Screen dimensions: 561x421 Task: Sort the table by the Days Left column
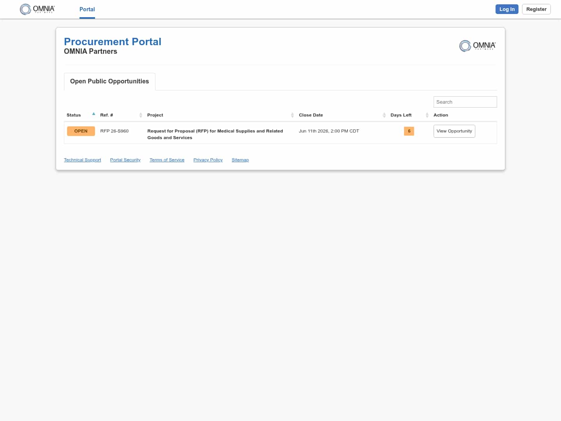[x=409, y=115]
